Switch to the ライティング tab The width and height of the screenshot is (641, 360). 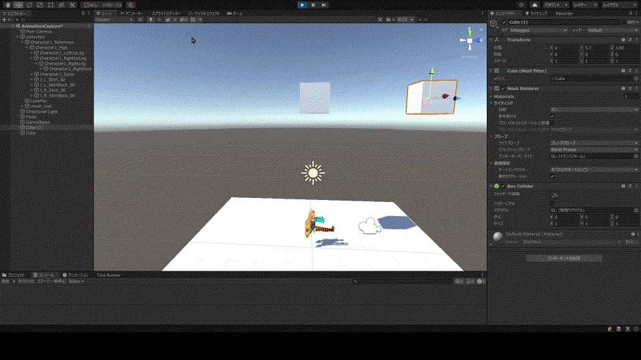[x=536, y=13]
